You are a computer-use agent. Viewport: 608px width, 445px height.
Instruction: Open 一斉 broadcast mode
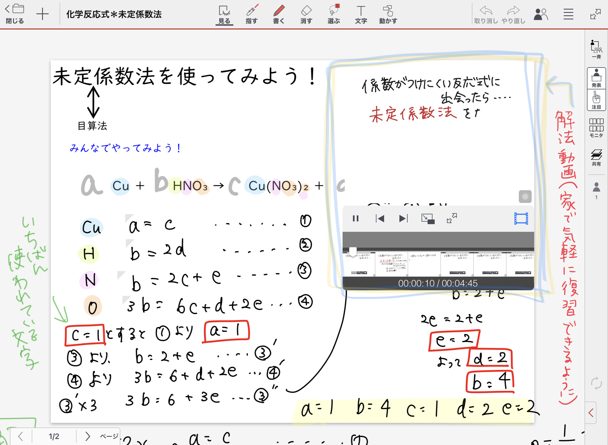[596, 49]
